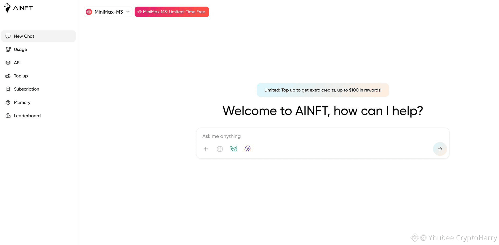Click the green wings icon in the prompt box

coord(234,149)
